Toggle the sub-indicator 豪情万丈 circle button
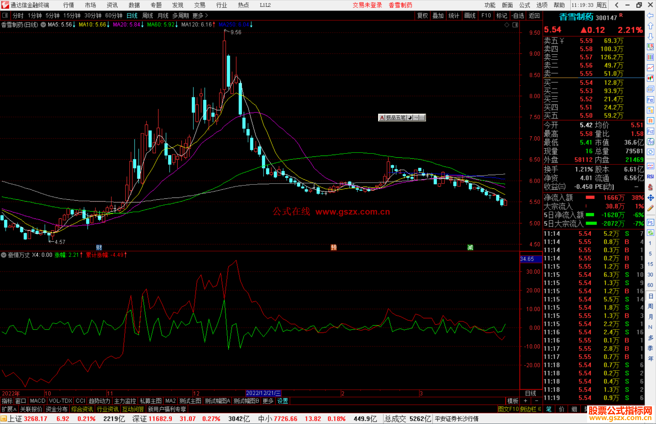The height and width of the screenshot is (424, 656). pos(4,255)
